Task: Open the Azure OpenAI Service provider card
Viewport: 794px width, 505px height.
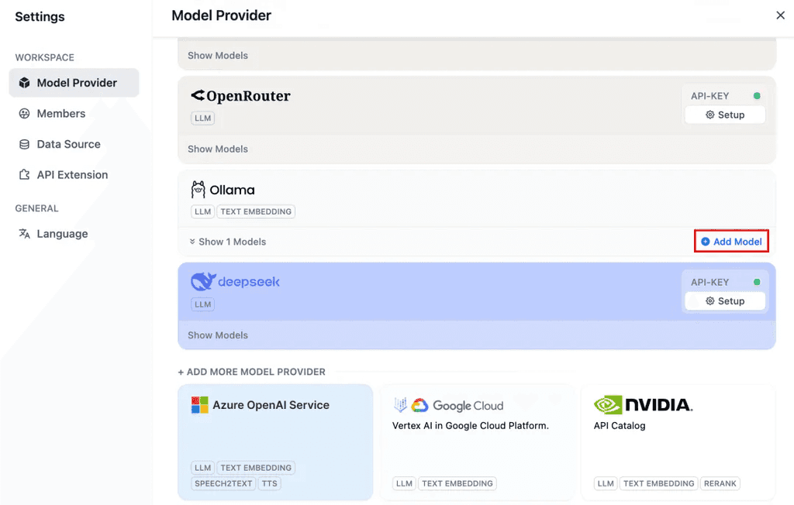Action: [274, 434]
